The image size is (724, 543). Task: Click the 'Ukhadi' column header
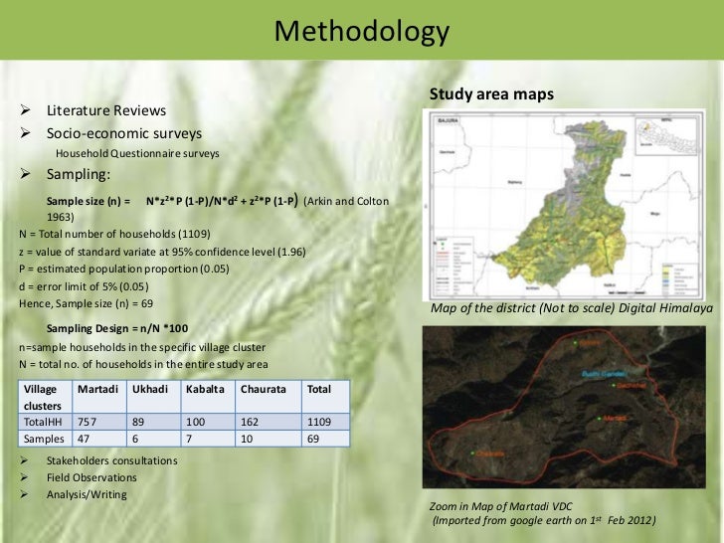point(154,397)
